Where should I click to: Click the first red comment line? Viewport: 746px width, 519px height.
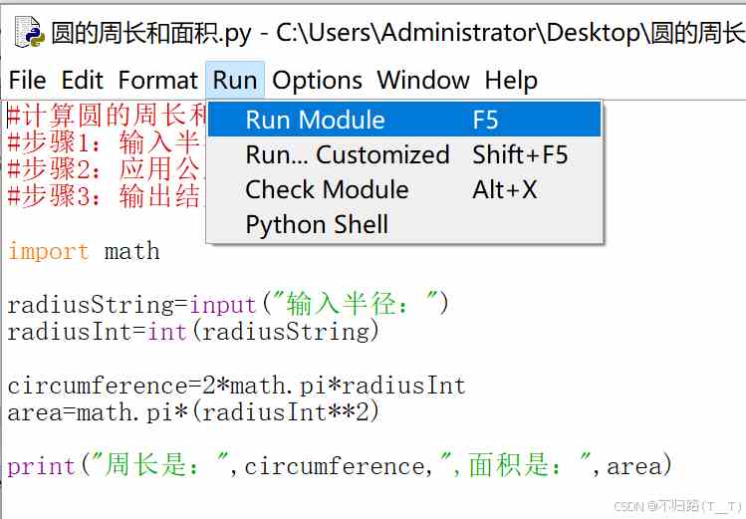[107, 115]
